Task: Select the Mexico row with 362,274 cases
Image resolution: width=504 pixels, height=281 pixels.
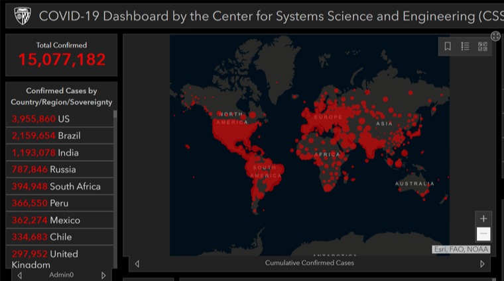Action: point(60,220)
